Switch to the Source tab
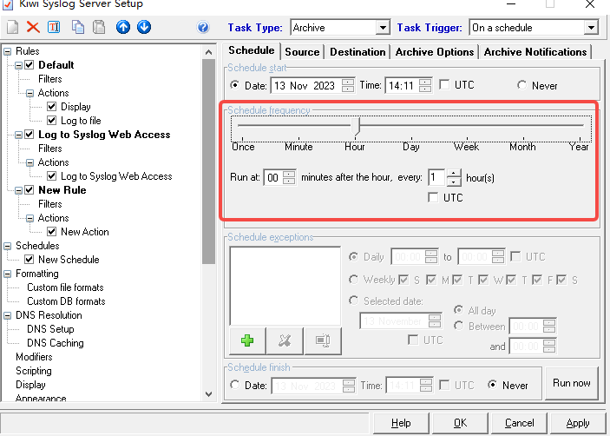This screenshot has height=436, width=610. click(x=302, y=52)
